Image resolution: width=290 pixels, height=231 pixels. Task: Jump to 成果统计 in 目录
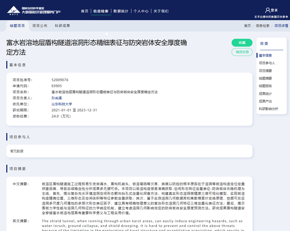(265, 93)
